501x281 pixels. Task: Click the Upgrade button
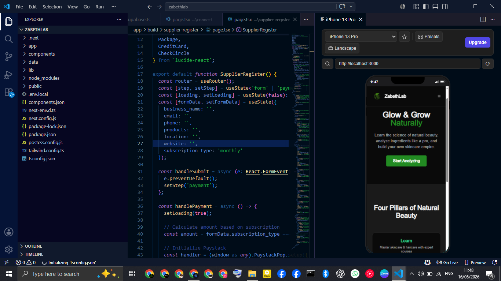478,42
